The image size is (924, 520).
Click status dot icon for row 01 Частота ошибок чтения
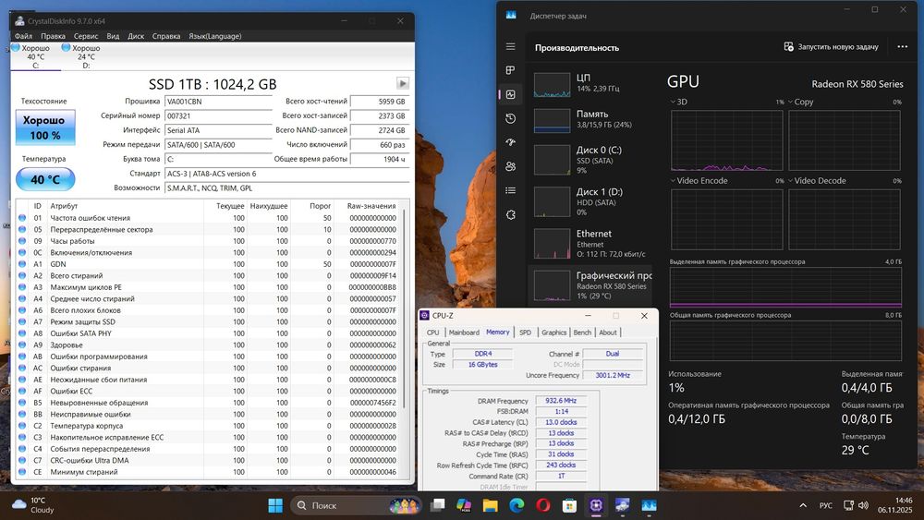tap(22, 218)
